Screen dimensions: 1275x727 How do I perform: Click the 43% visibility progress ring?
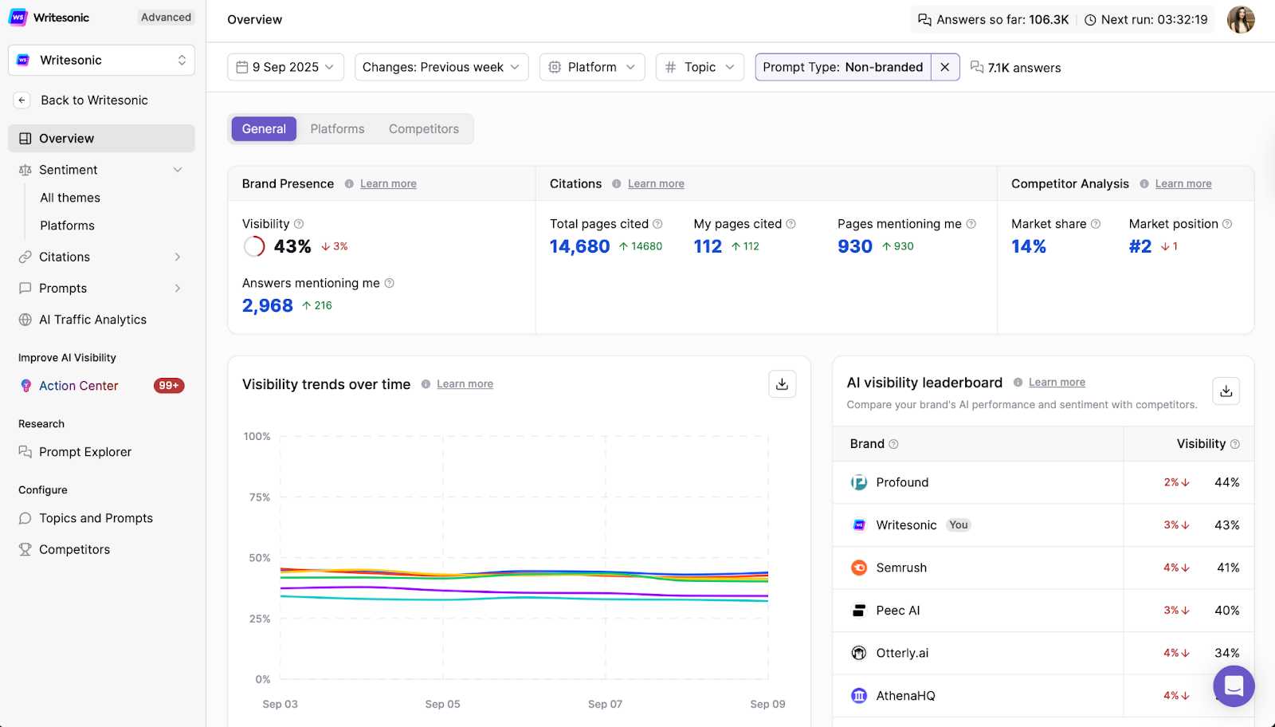tap(254, 246)
